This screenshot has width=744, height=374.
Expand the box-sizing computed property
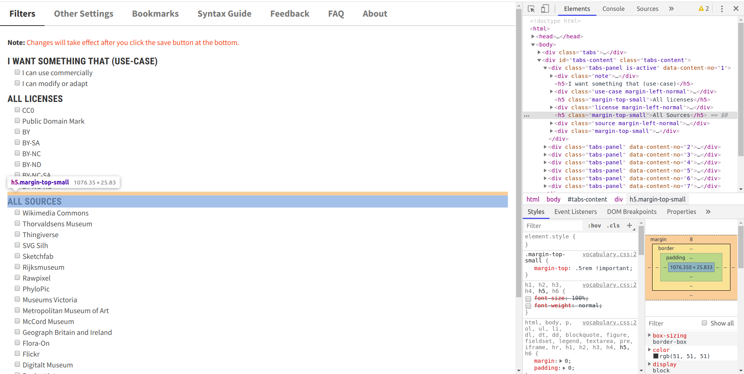pyautogui.click(x=650, y=336)
